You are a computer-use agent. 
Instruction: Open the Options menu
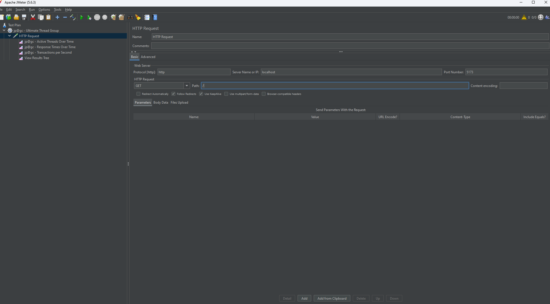tap(44, 9)
